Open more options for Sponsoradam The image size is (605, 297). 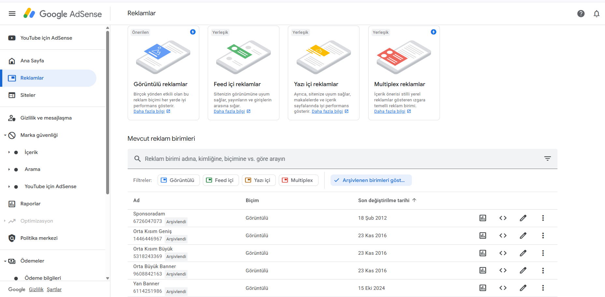tap(543, 218)
